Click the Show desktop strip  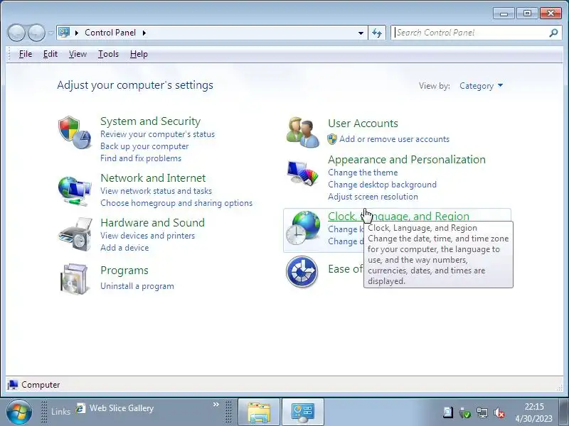(x=564, y=413)
